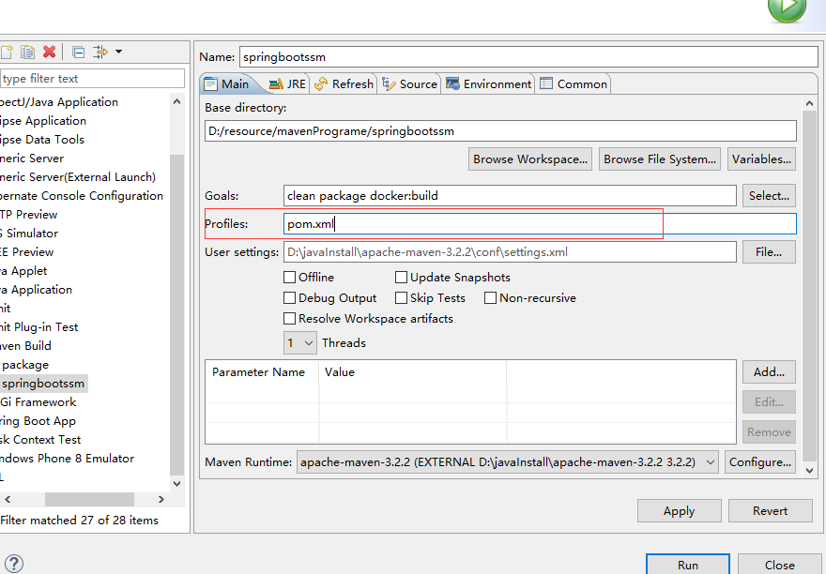
Task: Switch to the Source tab
Action: coord(410,84)
